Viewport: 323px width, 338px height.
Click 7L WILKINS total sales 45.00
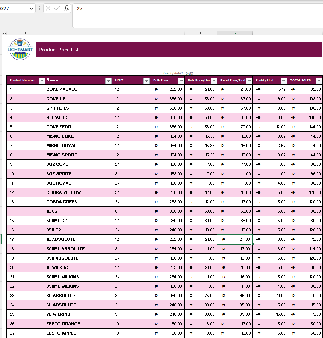point(305,314)
